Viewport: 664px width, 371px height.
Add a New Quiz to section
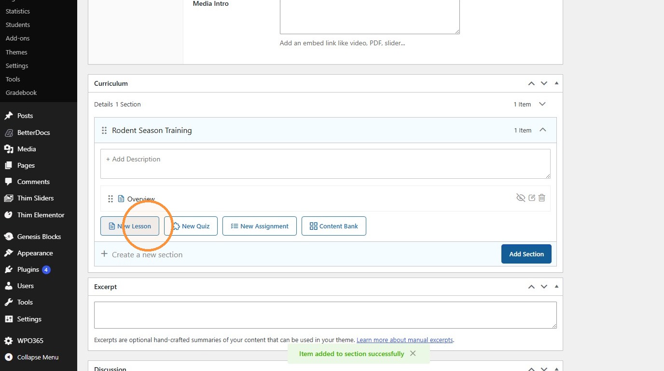click(x=191, y=226)
